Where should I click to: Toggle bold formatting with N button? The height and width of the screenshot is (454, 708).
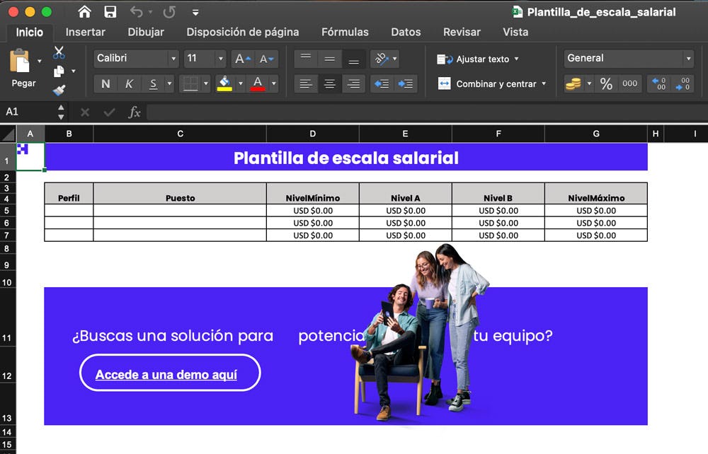105,84
